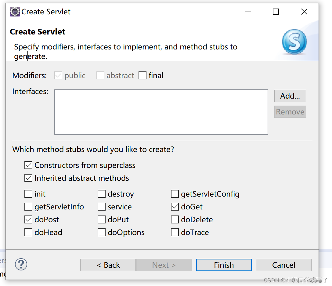Click the help question mark icon
This screenshot has height=286, width=332.
(21, 264)
